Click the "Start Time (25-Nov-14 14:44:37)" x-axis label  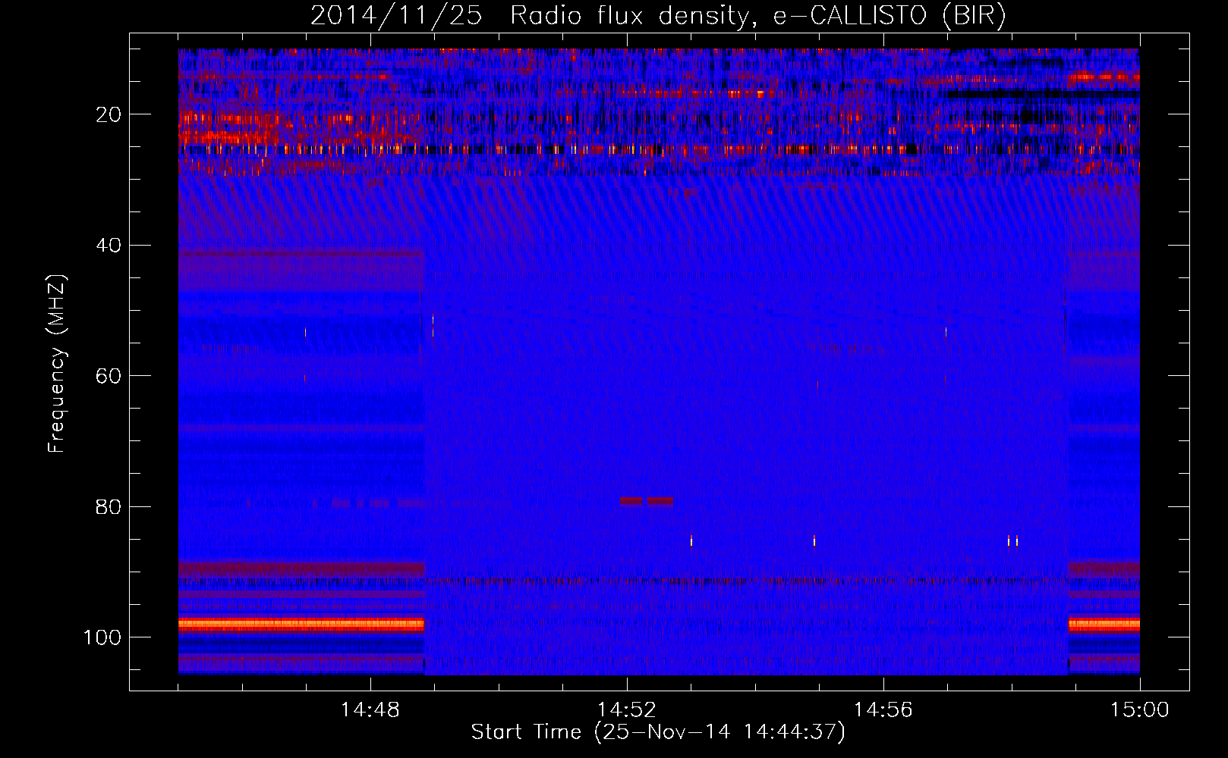[658, 732]
